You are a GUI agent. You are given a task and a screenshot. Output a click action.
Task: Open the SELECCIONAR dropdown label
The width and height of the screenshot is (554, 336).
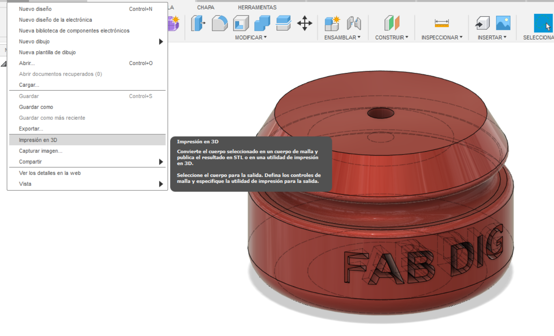pyautogui.click(x=538, y=37)
